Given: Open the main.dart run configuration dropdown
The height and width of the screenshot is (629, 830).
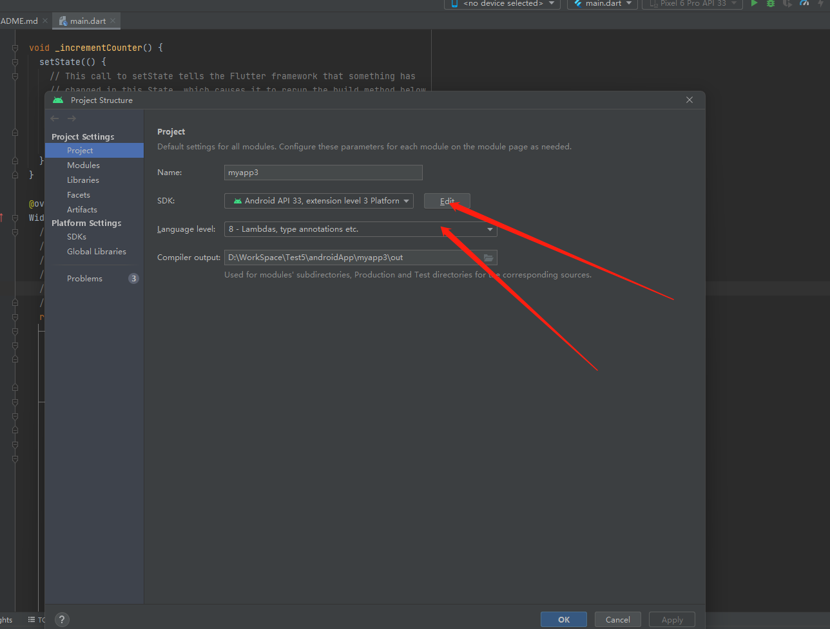Looking at the screenshot, I should 603,4.
